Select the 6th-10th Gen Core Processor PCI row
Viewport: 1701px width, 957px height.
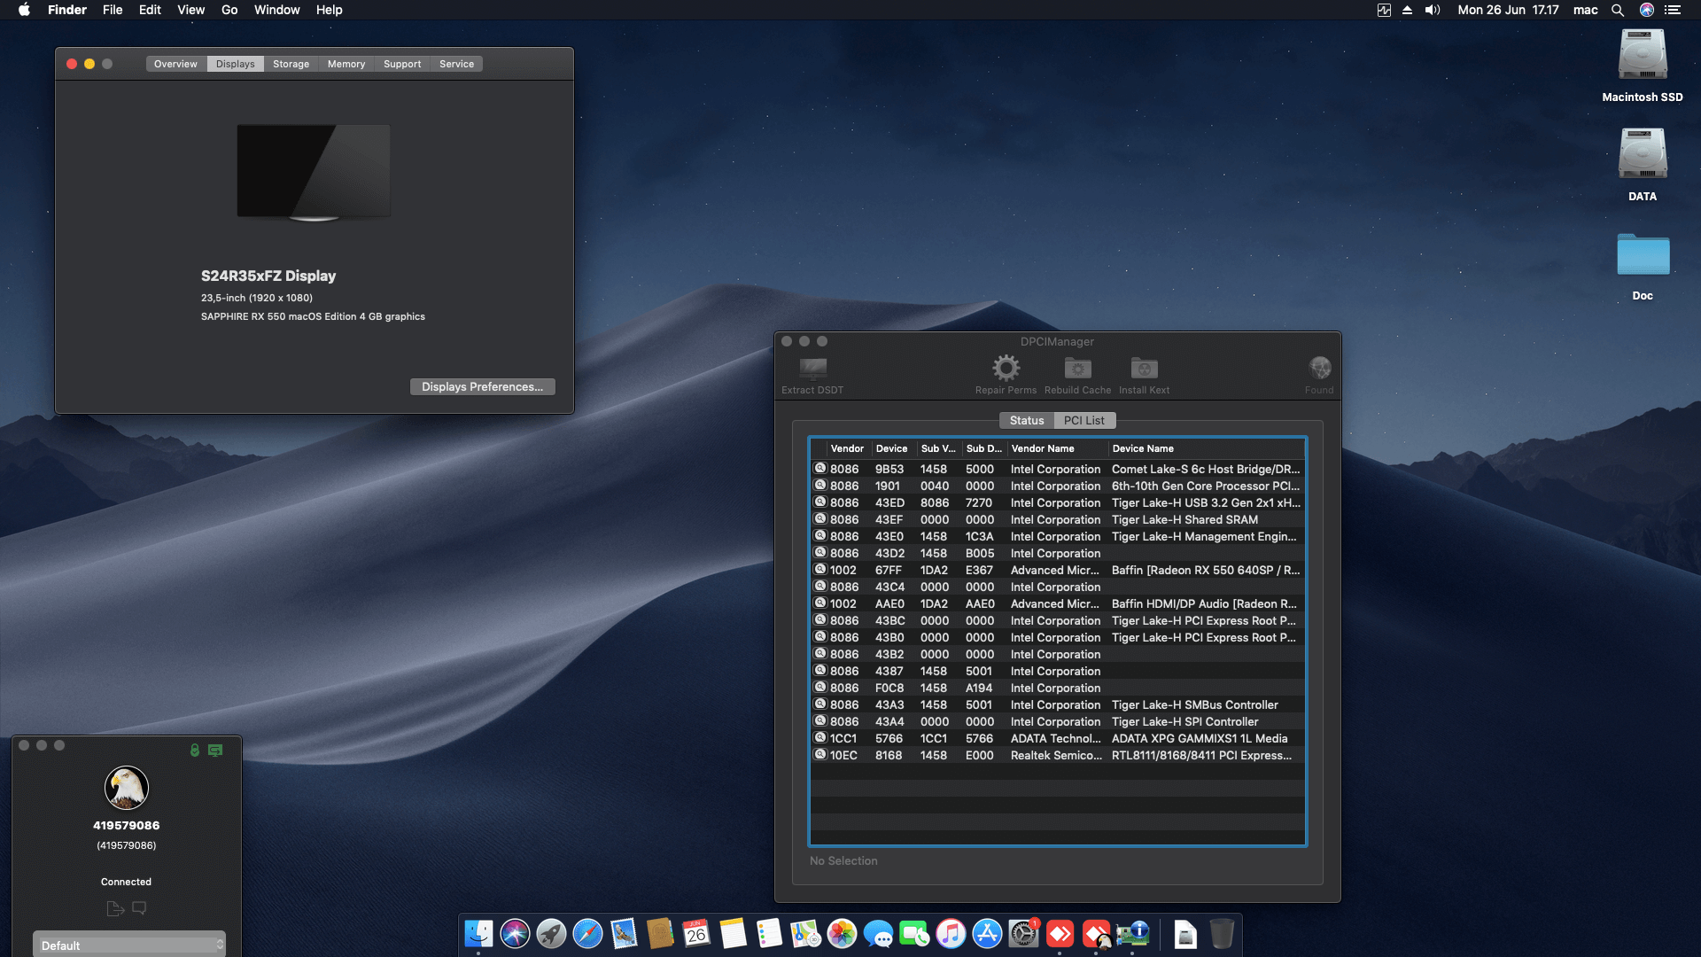[x=1058, y=486]
